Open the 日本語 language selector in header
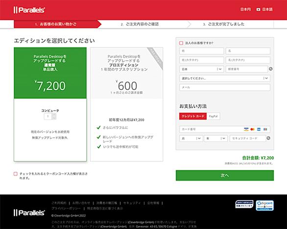The width and height of the screenshot is (287, 229). coord(267,9)
